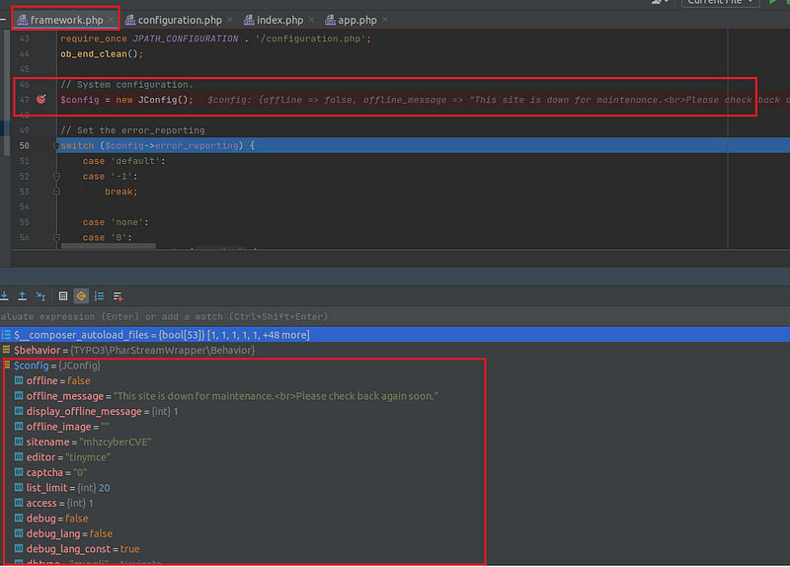Viewport: 790px width, 567px height.
Task: Click the green Run button at top right
Action: (772, 3)
